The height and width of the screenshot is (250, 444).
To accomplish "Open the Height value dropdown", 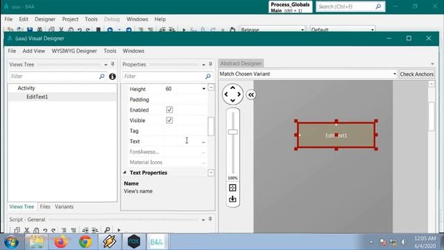I will [x=203, y=89].
